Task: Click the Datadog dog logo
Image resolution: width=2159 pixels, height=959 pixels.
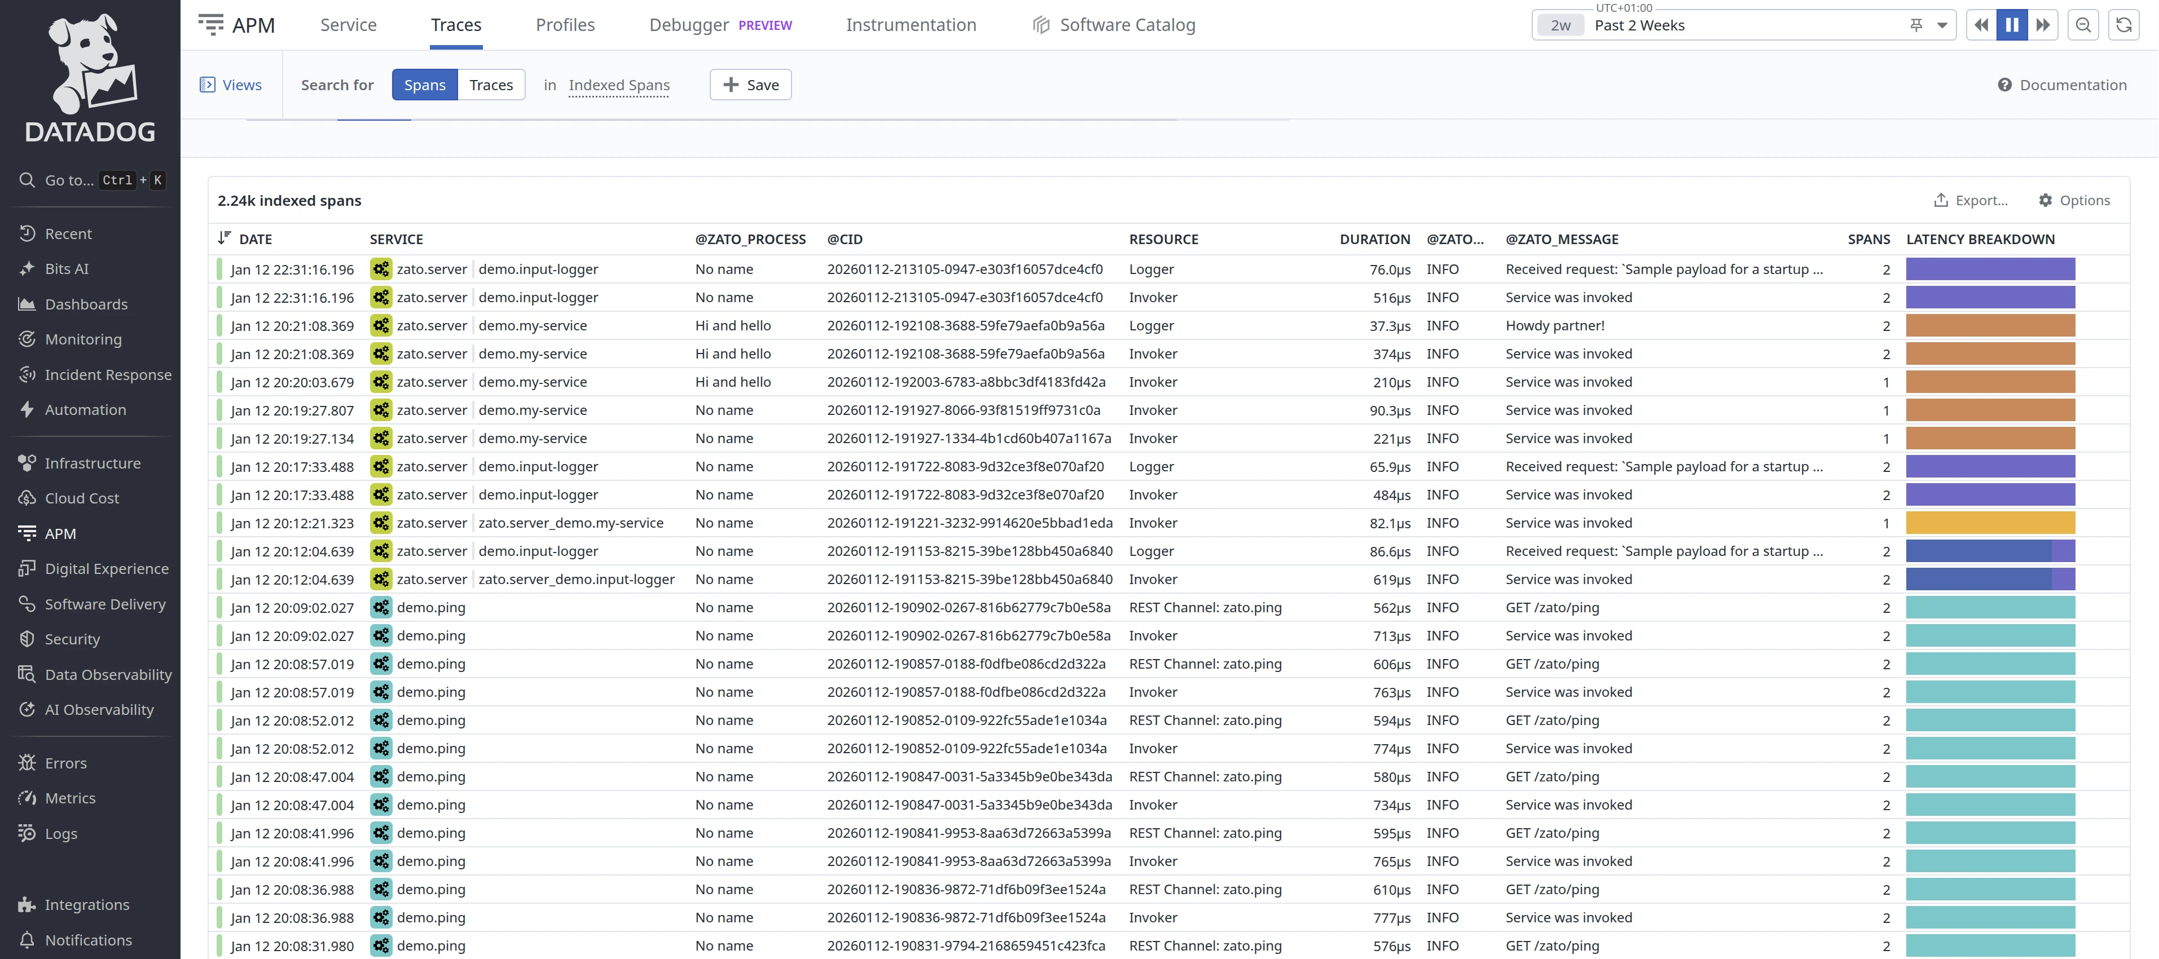Action: click(90, 64)
